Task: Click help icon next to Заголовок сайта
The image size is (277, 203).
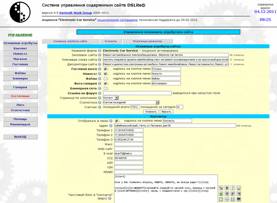Action: 100,55
